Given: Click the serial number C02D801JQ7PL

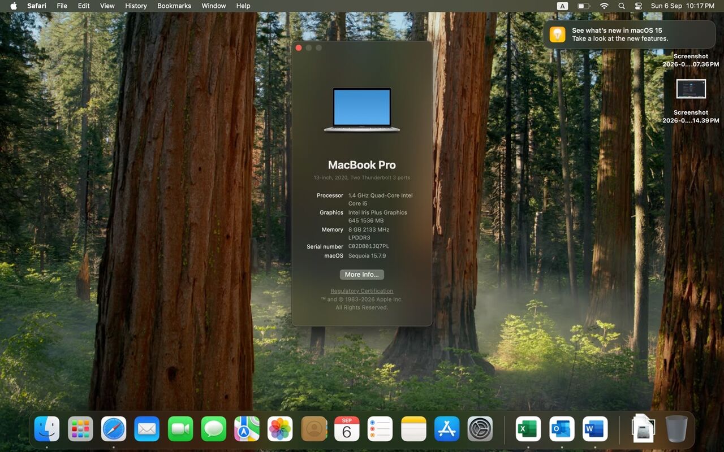Looking at the screenshot, I should [x=369, y=246].
